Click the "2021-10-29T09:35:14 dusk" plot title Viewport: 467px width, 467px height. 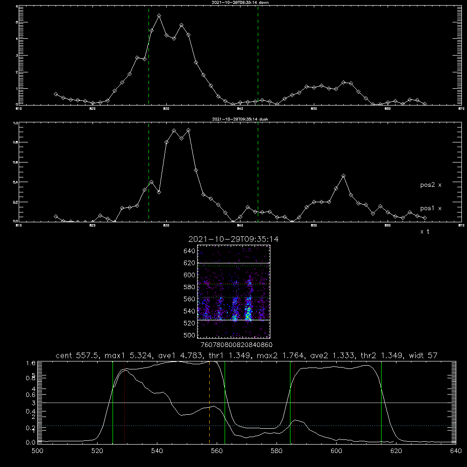240,119
